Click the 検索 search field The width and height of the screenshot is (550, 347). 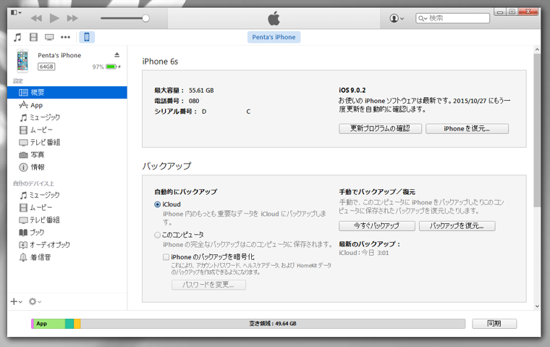pos(452,18)
